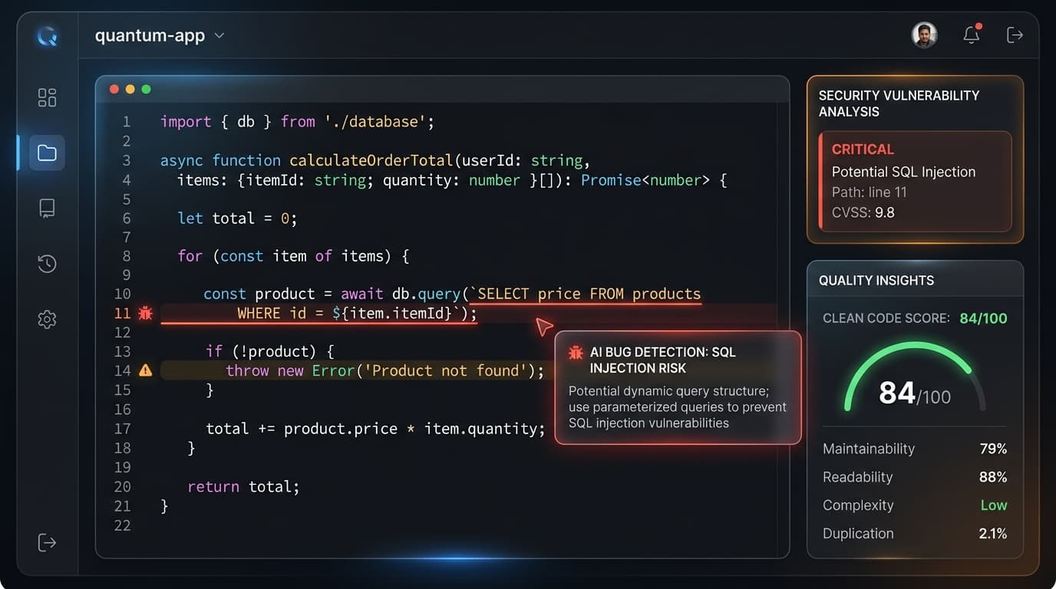The image size is (1056, 589).
Task: Open the user profile avatar
Action: 924,35
